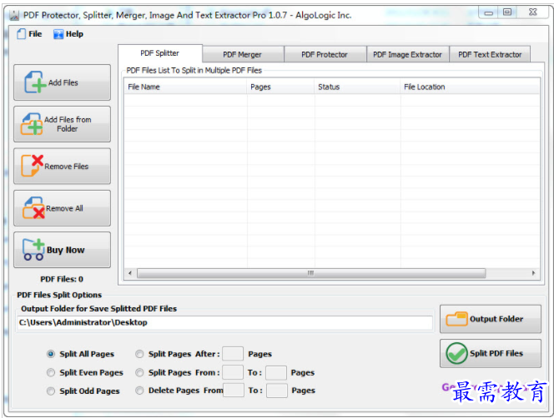Screen dimensions: 554x418
Task: Click the Buy Now shopping cart icon
Action: (33, 250)
